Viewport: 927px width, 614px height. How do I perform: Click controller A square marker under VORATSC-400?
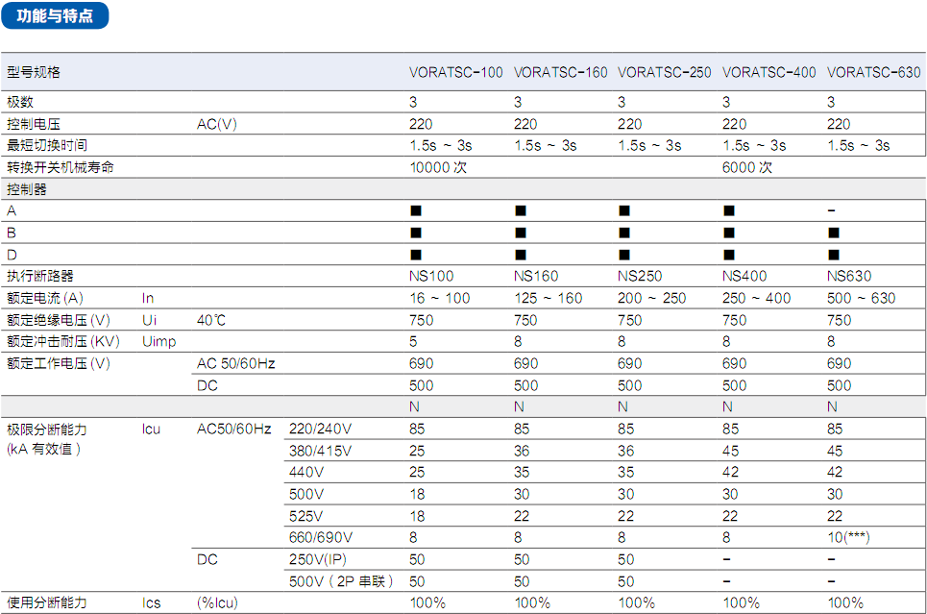[x=729, y=210]
